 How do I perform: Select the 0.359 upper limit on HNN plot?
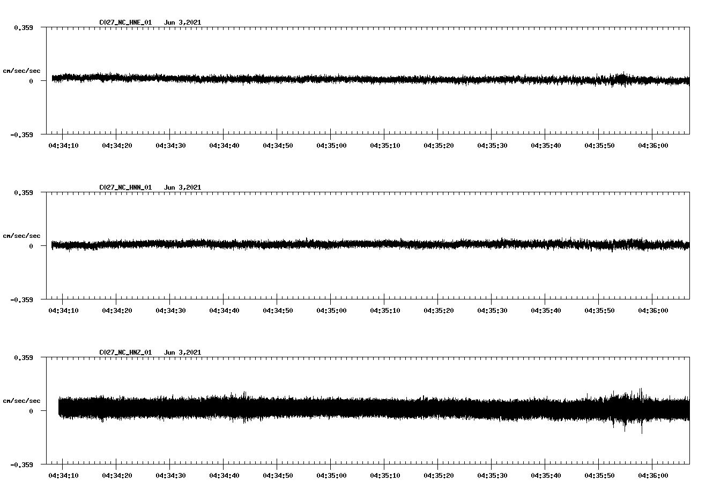[x=23, y=192]
